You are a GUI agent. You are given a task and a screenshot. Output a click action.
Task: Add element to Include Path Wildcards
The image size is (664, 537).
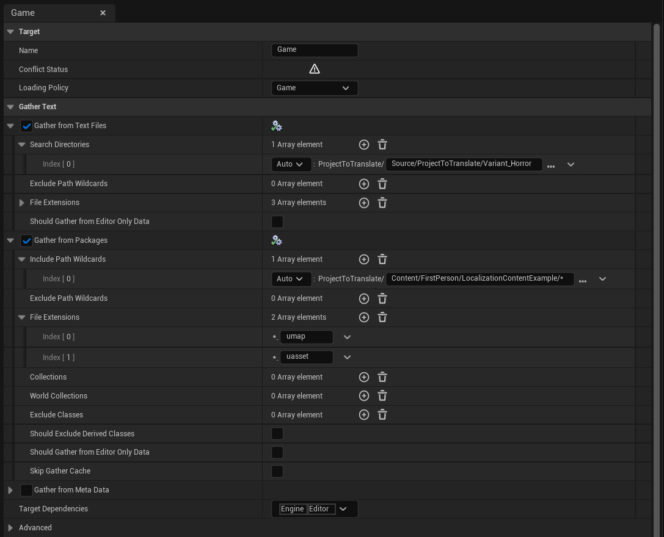coord(363,259)
